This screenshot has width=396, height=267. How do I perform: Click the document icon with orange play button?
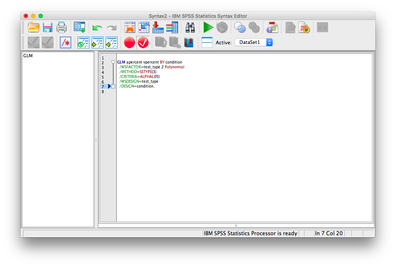coord(304,27)
